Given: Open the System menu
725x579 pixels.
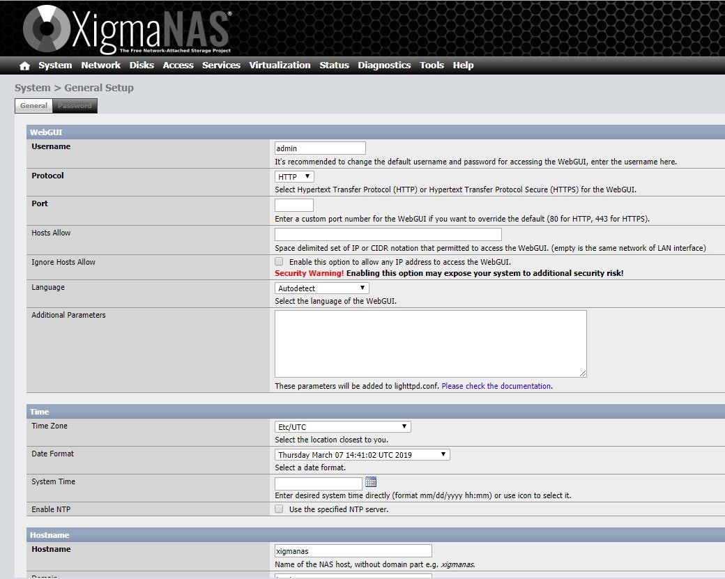Looking at the screenshot, I should 55,65.
